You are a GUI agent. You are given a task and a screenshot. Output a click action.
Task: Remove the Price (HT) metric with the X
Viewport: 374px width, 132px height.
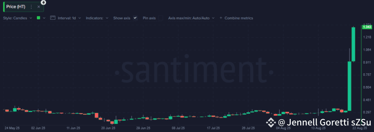pos(39,7)
